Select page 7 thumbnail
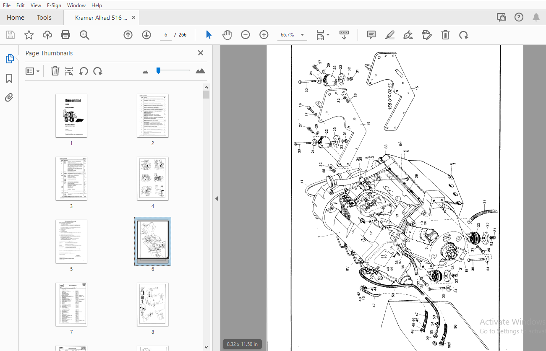This screenshot has height=351, width=546. pos(71,304)
